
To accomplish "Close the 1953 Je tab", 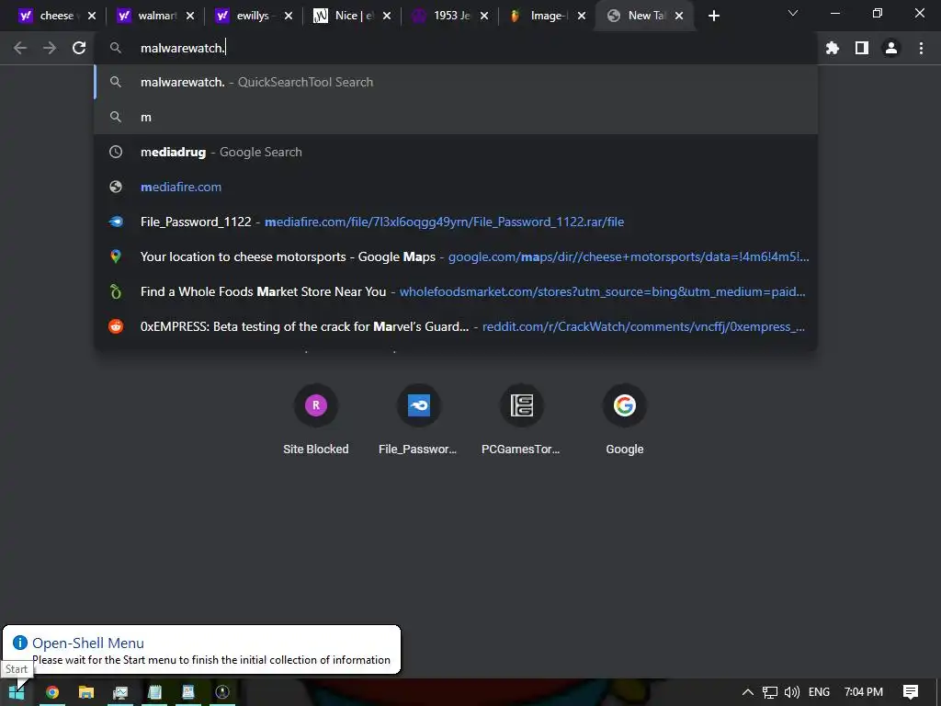I will (484, 17).
